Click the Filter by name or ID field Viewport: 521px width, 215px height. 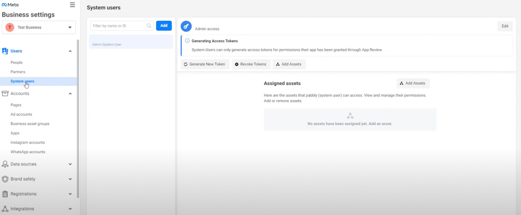point(122,25)
